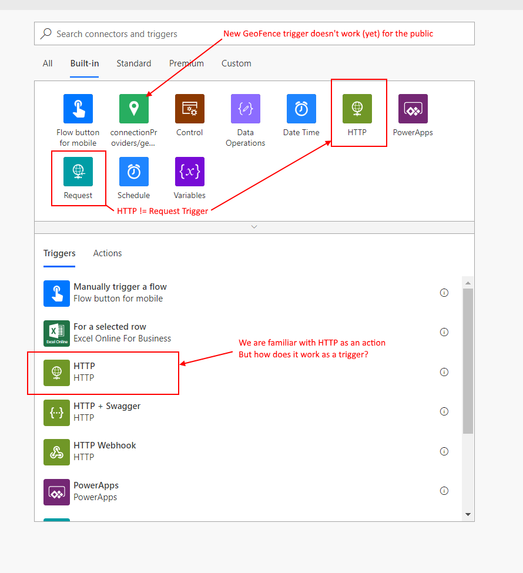
Task: Show all connectors with the All tab
Action: [x=48, y=63]
